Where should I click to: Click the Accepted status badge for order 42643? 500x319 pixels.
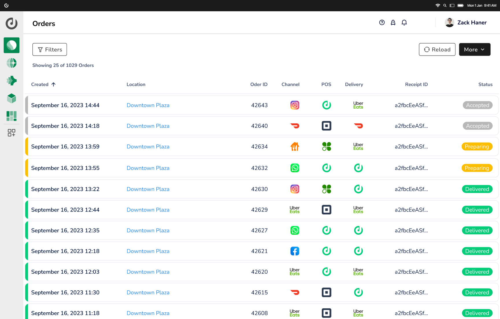pyautogui.click(x=477, y=105)
